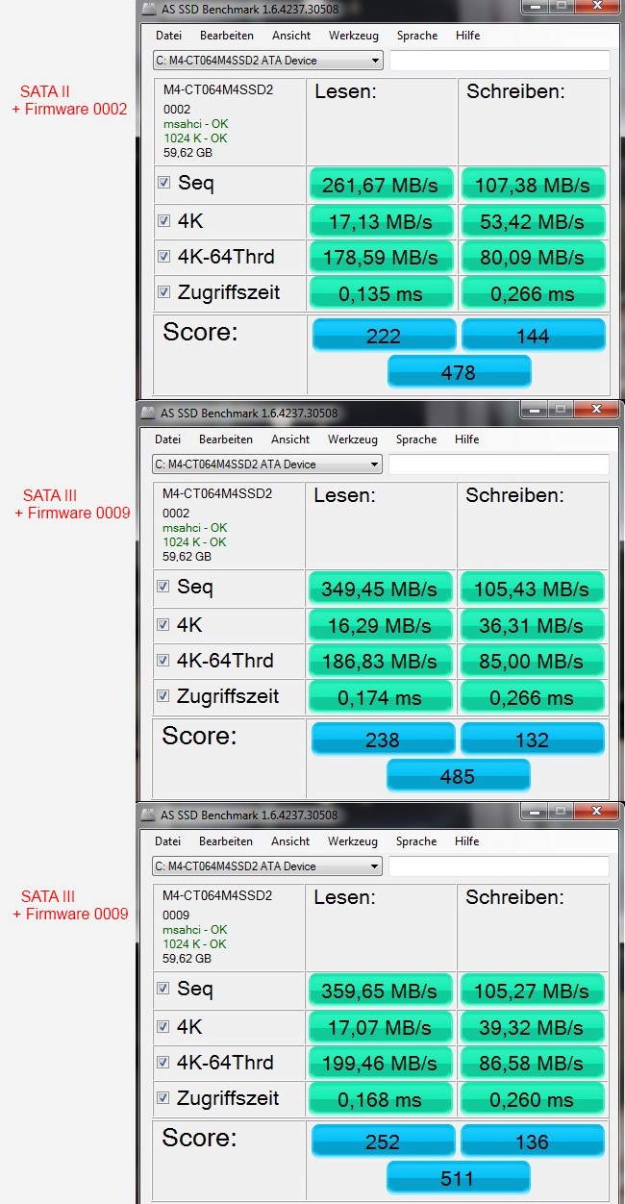Toggle Seq checkbox in the 511-score window
This screenshot has width=625, height=1204.
[163, 989]
